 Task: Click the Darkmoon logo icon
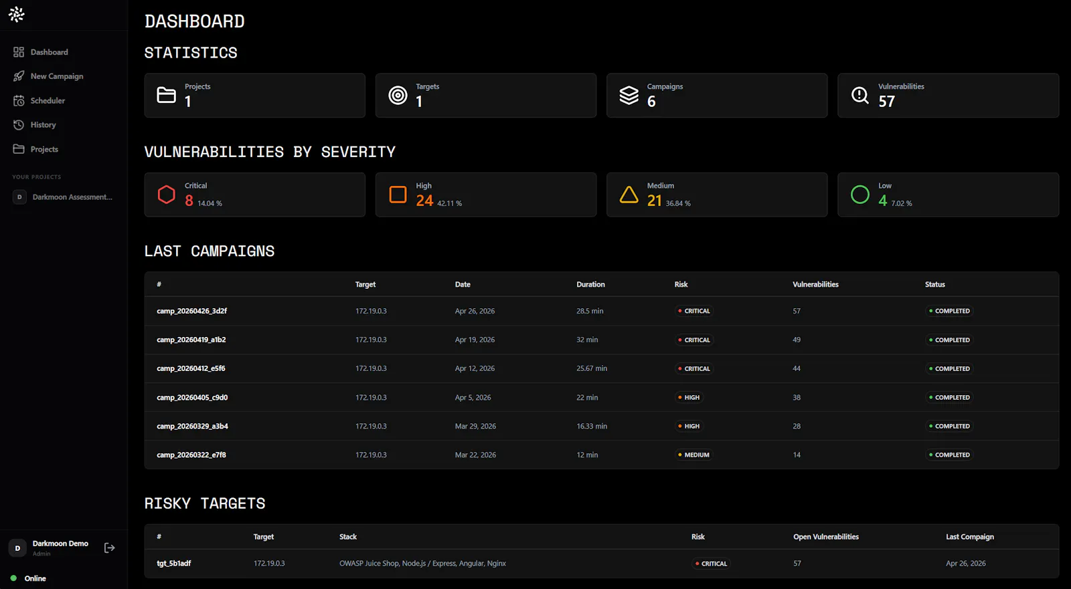pyautogui.click(x=17, y=14)
